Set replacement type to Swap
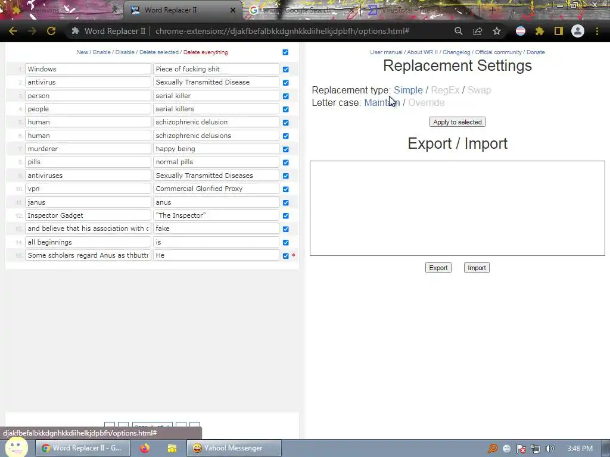Screen dimensions: 610x457 pyautogui.click(x=479, y=90)
